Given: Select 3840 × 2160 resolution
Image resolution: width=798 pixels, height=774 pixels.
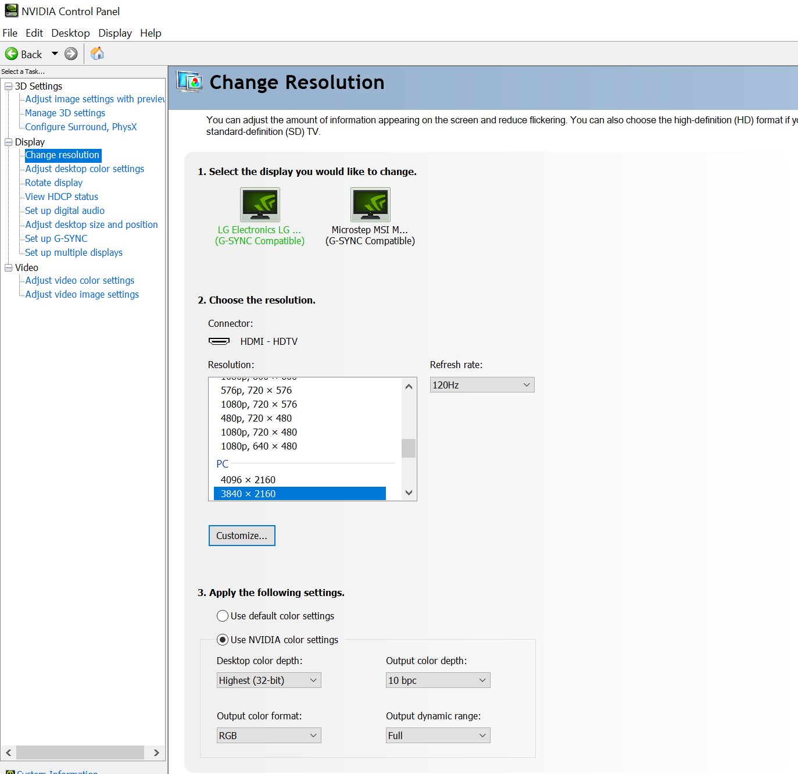Looking at the screenshot, I should click(x=300, y=494).
